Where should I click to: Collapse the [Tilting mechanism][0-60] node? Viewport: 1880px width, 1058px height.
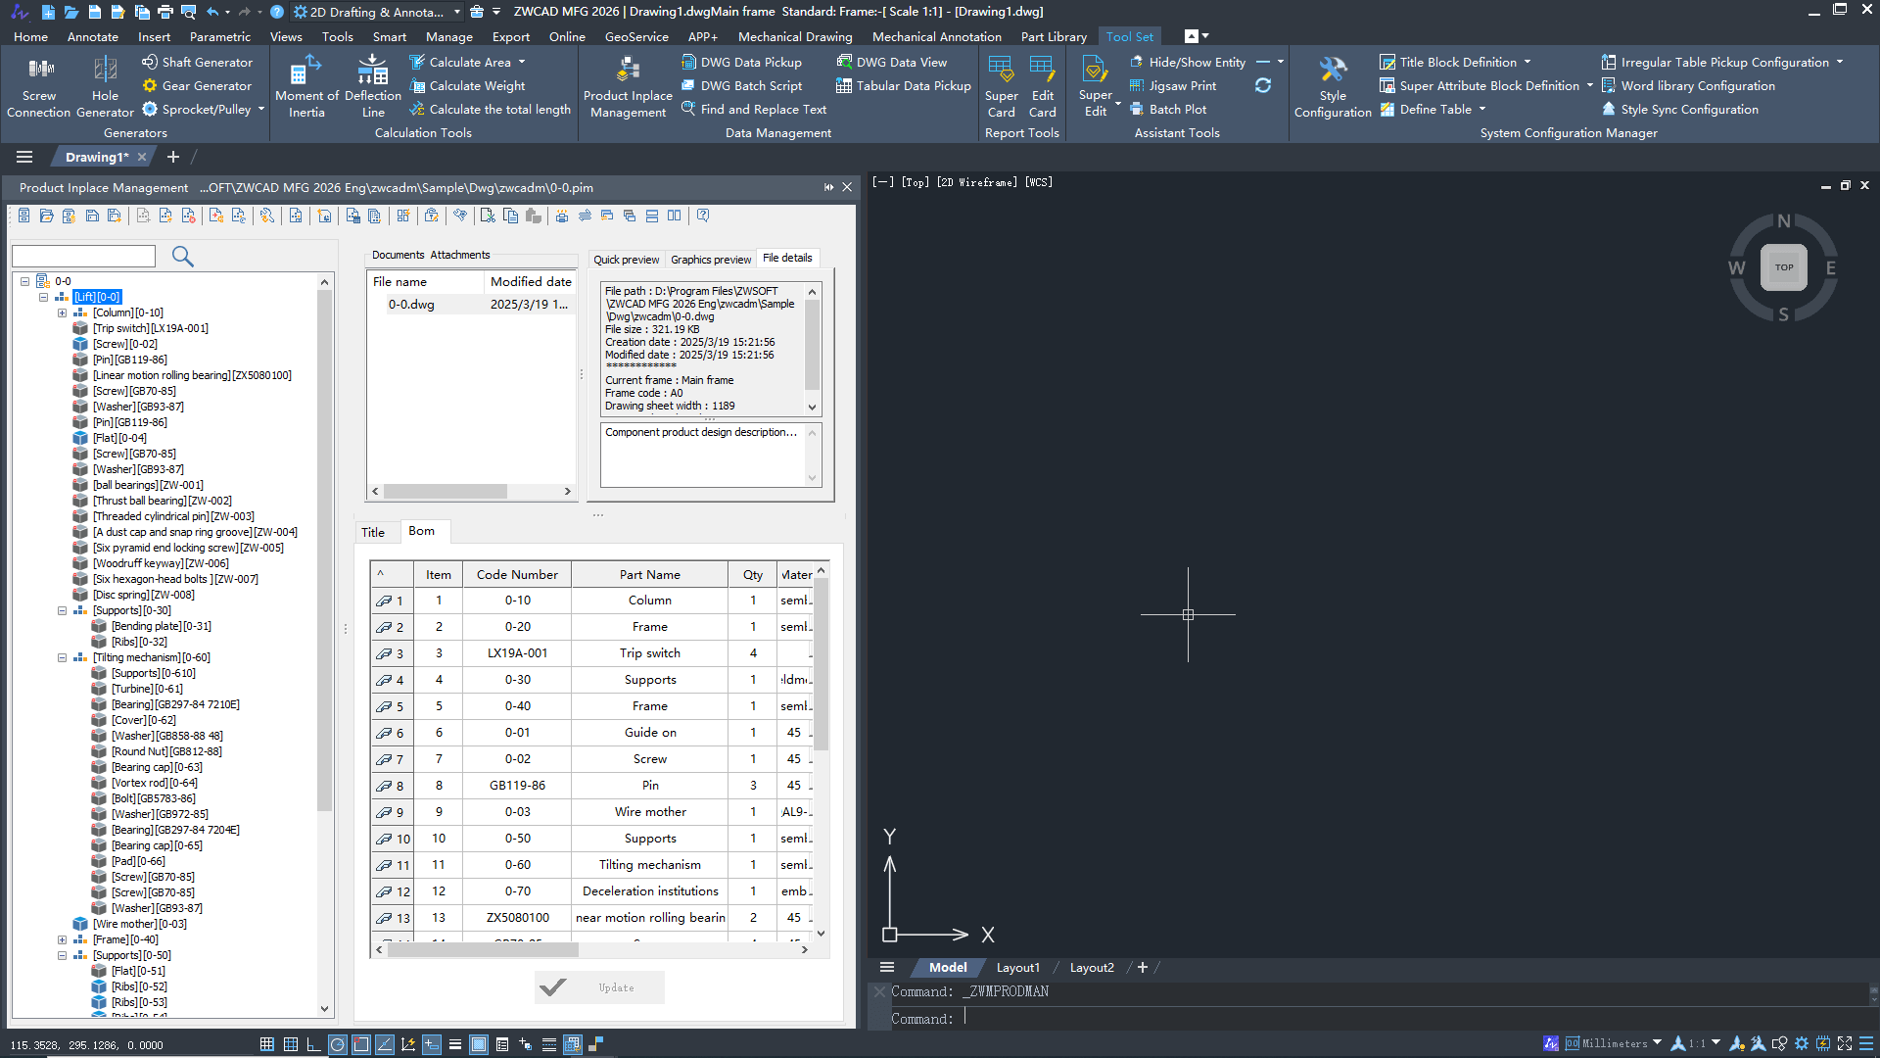[x=63, y=657]
